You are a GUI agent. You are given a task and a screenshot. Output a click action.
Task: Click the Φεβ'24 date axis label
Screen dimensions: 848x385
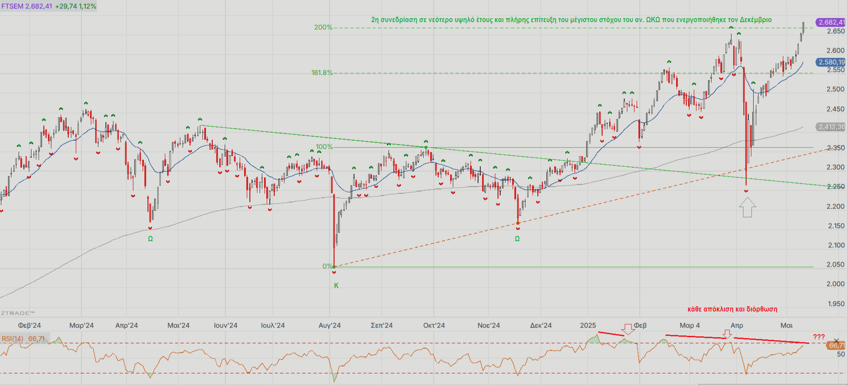pos(30,325)
